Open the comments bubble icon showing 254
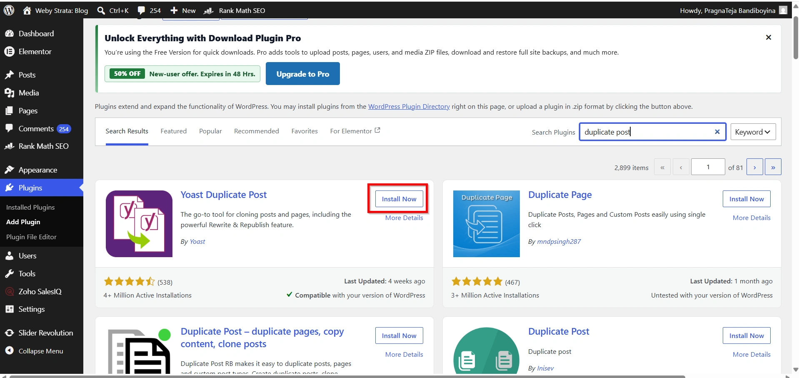The image size is (799, 378). (141, 10)
